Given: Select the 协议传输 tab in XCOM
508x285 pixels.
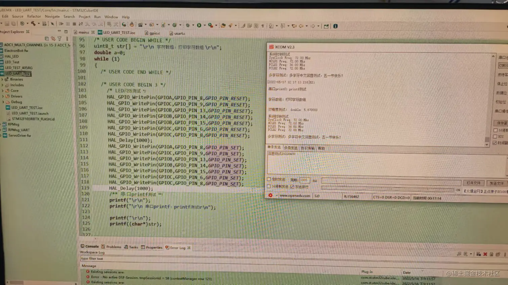Looking at the screenshot, I should coord(307,148).
